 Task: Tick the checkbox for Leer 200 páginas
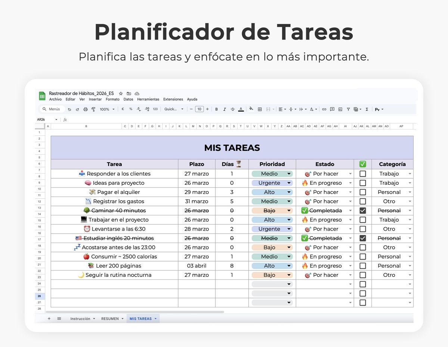pos(363,266)
